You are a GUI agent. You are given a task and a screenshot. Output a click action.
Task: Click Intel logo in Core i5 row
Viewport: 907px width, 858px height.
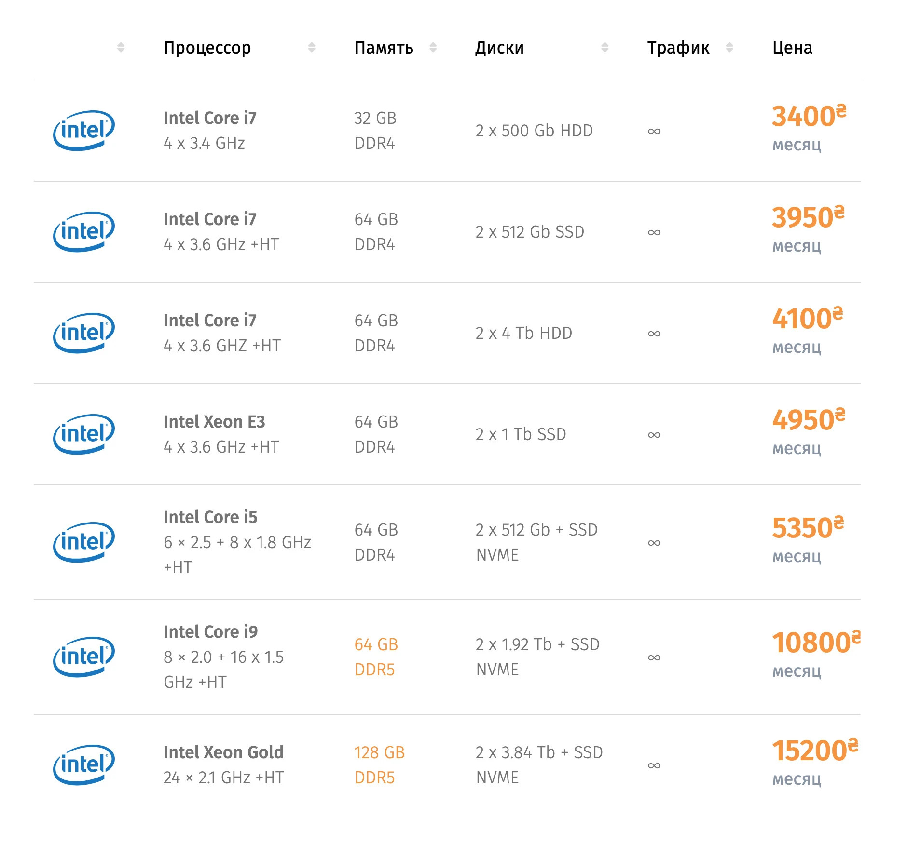[x=84, y=542]
